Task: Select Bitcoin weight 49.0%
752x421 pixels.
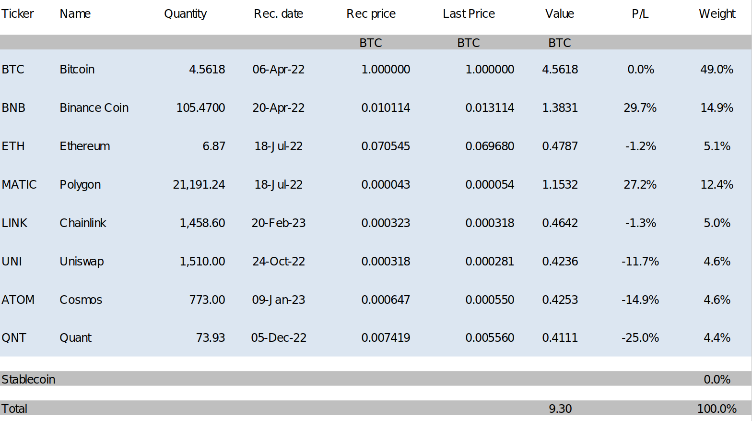Action: click(x=717, y=69)
